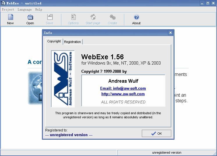The width and height of the screenshot is (217, 156).
Task: Click the '--- unregistered version ---' dialog text
Action: (x=69, y=135)
